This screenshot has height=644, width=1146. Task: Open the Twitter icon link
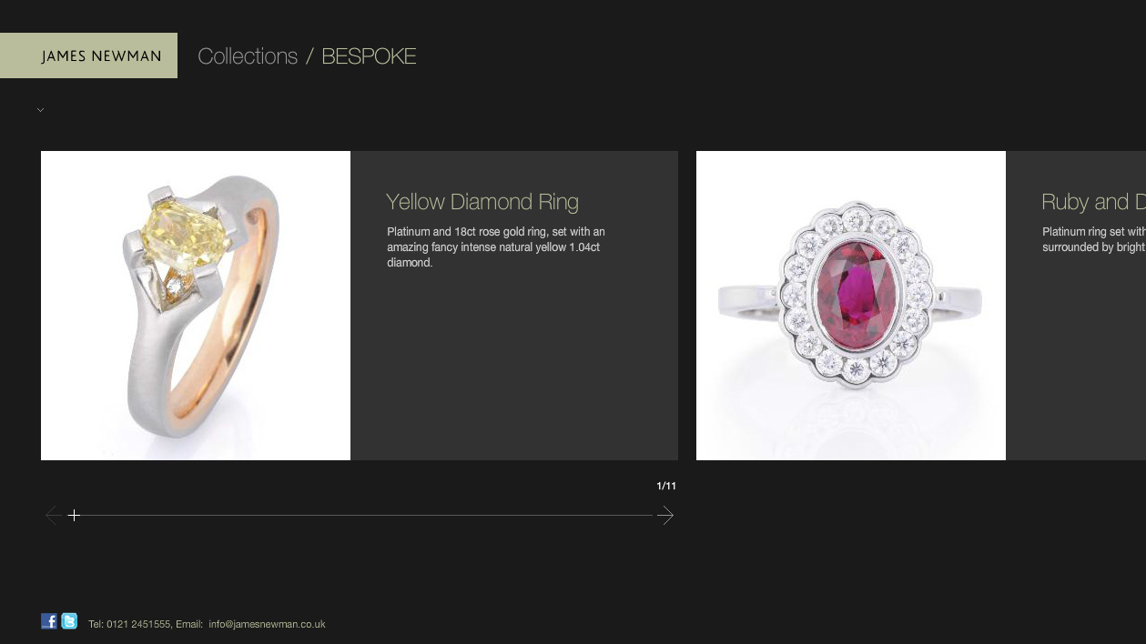[x=69, y=621]
